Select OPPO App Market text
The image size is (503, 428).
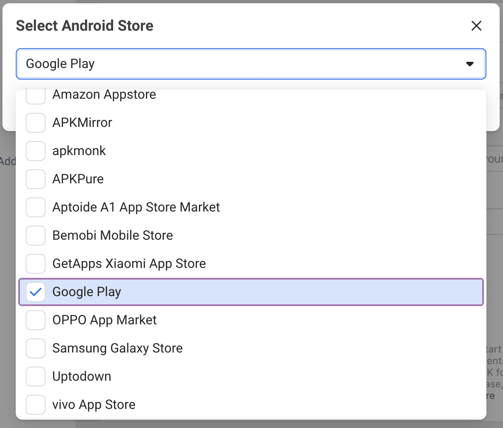[104, 320]
